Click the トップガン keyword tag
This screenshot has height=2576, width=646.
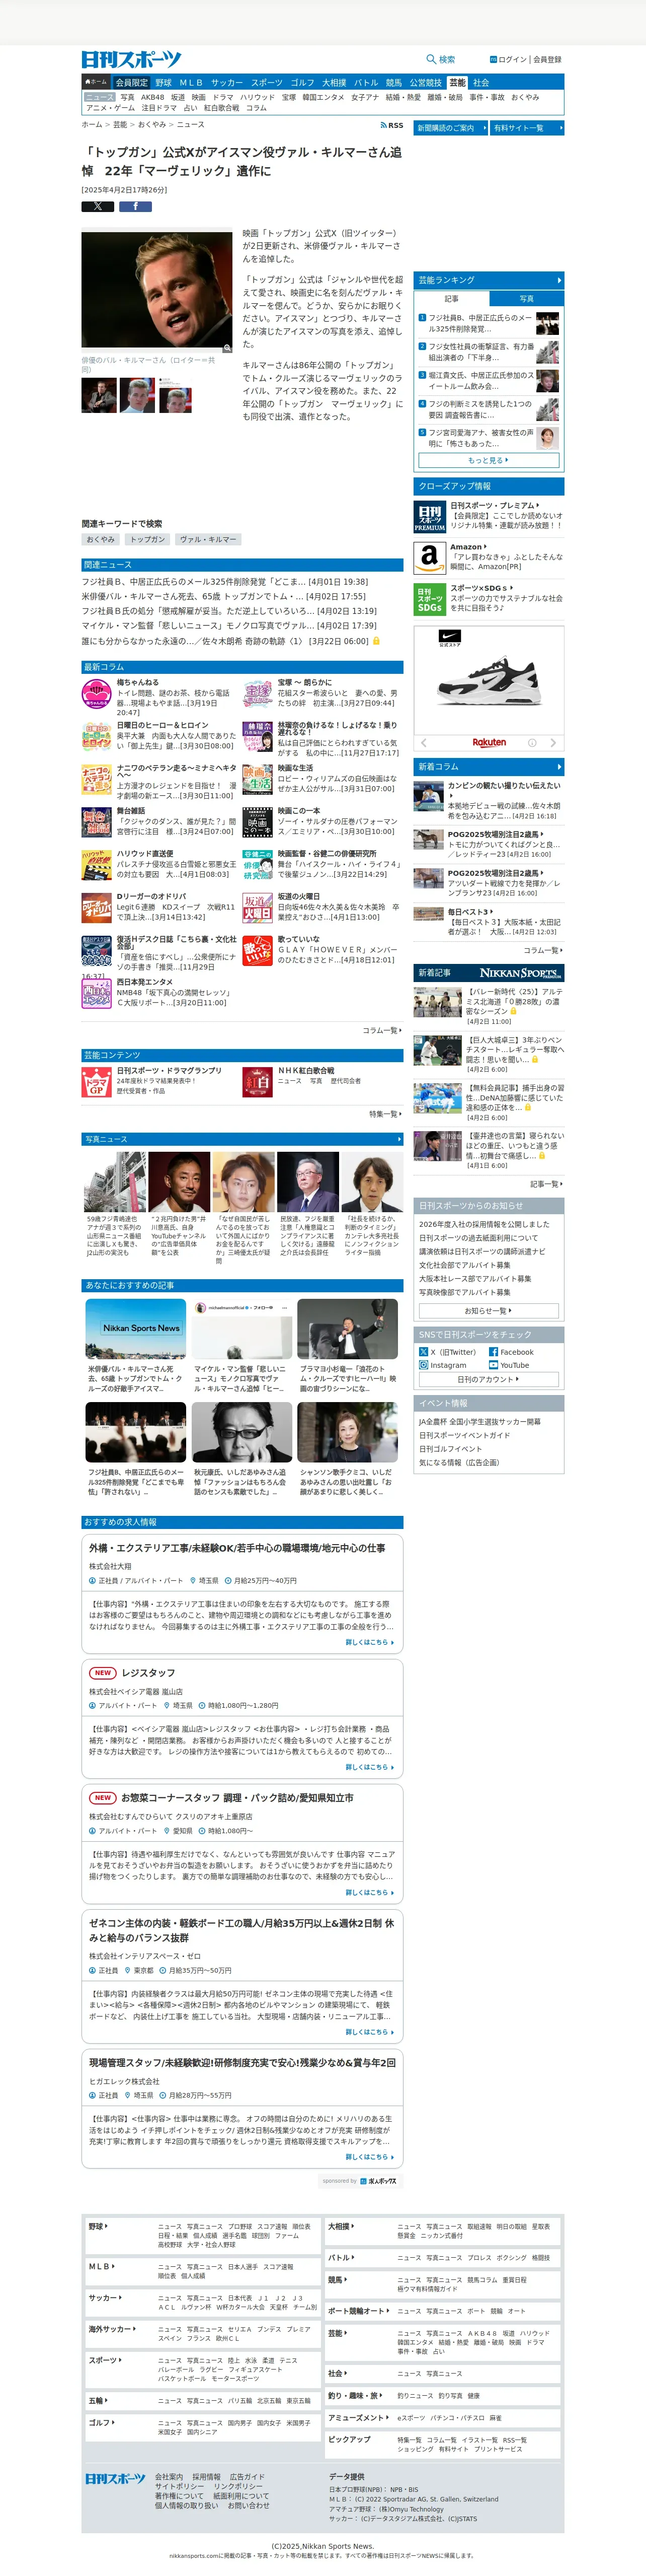tap(147, 539)
